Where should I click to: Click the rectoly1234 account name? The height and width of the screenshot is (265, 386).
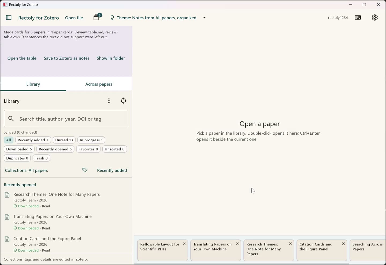338,18
